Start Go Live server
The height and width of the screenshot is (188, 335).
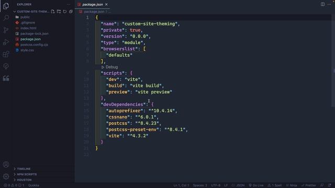[256, 185]
